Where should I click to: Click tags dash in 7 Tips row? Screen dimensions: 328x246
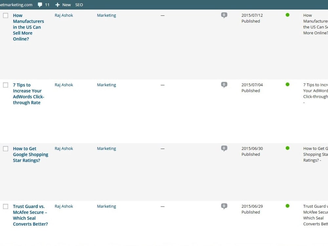coord(163,85)
